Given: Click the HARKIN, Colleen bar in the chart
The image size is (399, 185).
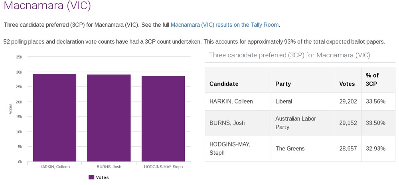Looking at the screenshot, I should pyautogui.click(x=54, y=118).
